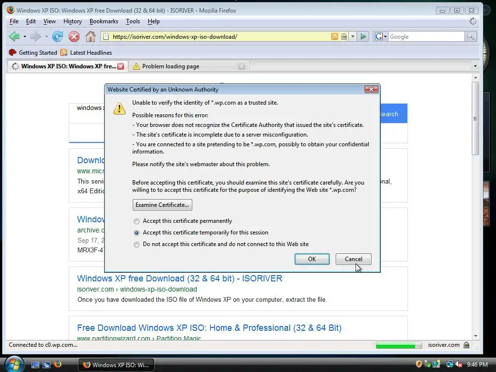Click the page loading progress bar
This screenshot has width=496, height=372.
[399, 345]
